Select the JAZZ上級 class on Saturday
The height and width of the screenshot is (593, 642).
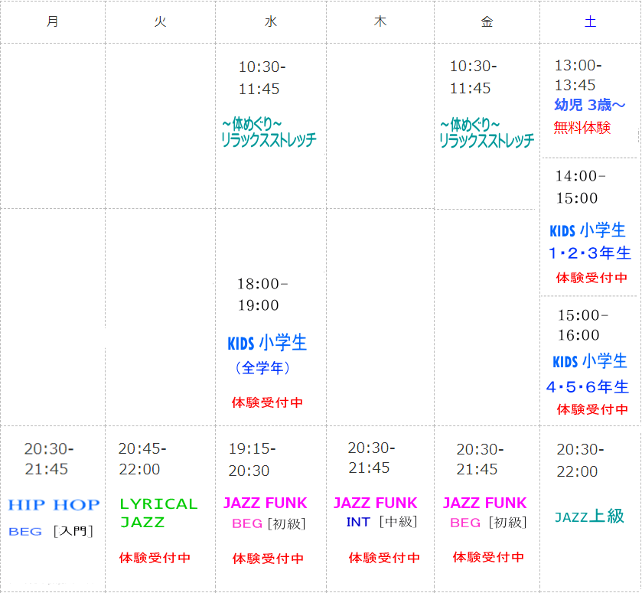tap(589, 516)
